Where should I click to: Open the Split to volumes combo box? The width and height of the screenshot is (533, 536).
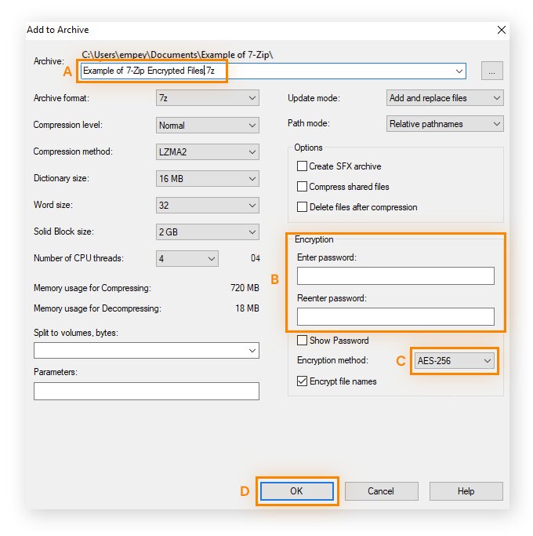[x=146, y=350]
